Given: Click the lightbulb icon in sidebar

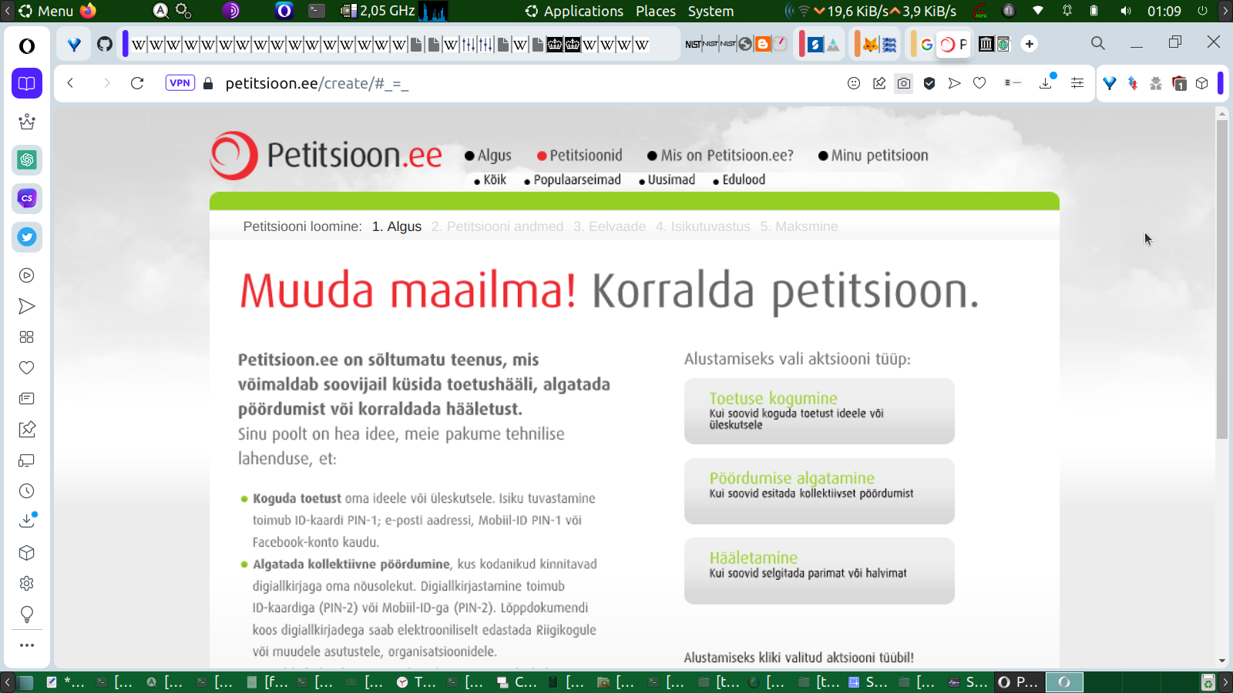Looking at the screenshot, I should point(27,614).
